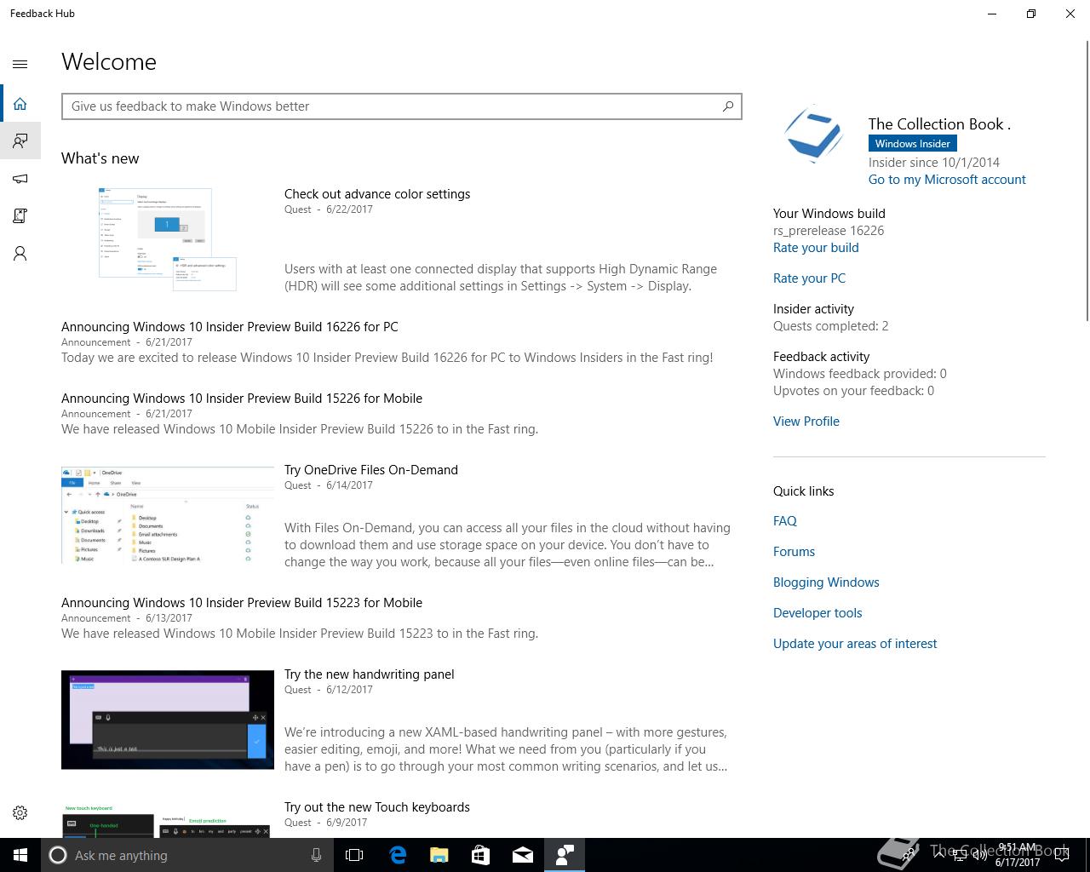This screenshot has width=1090, height=872.
Task: Click the Touch keyboards thumbnail
Action: (168, 819)
